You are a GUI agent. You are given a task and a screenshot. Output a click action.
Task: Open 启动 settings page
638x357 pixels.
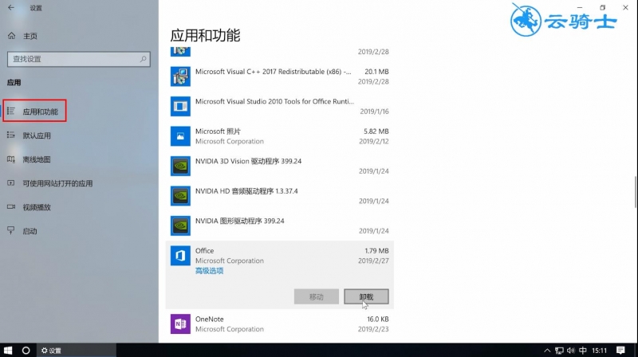(30, 231)
